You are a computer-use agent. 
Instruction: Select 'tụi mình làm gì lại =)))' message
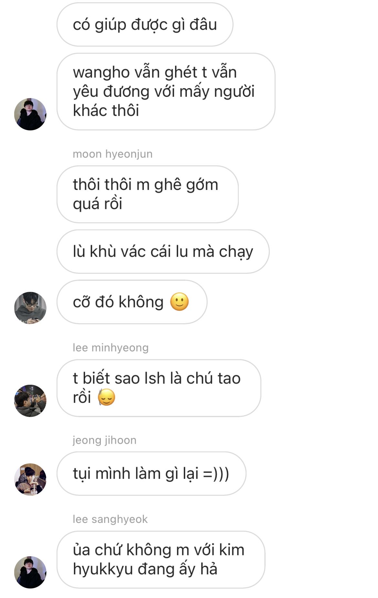tap(152, 473)
